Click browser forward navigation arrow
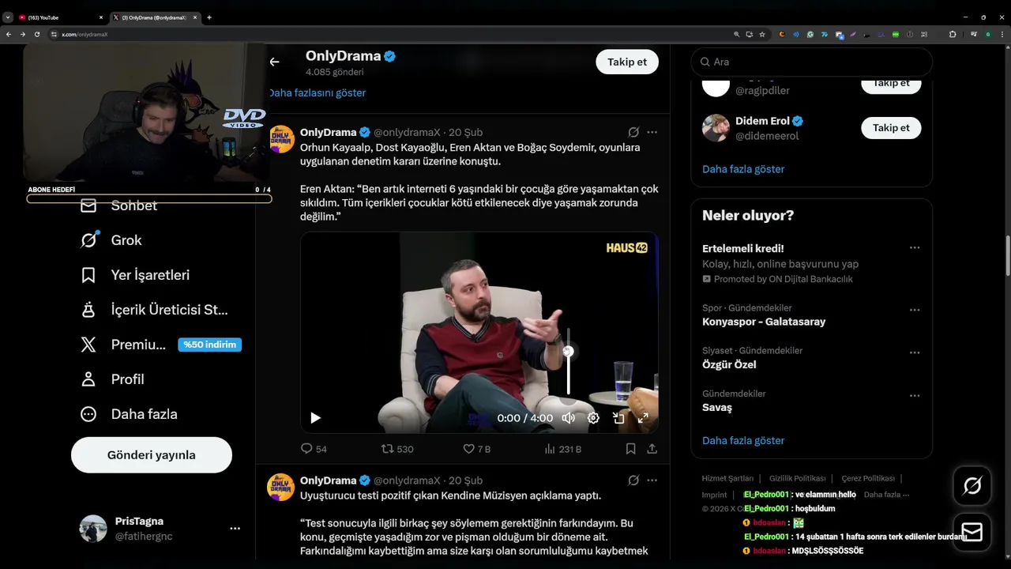 click(22, 34)
